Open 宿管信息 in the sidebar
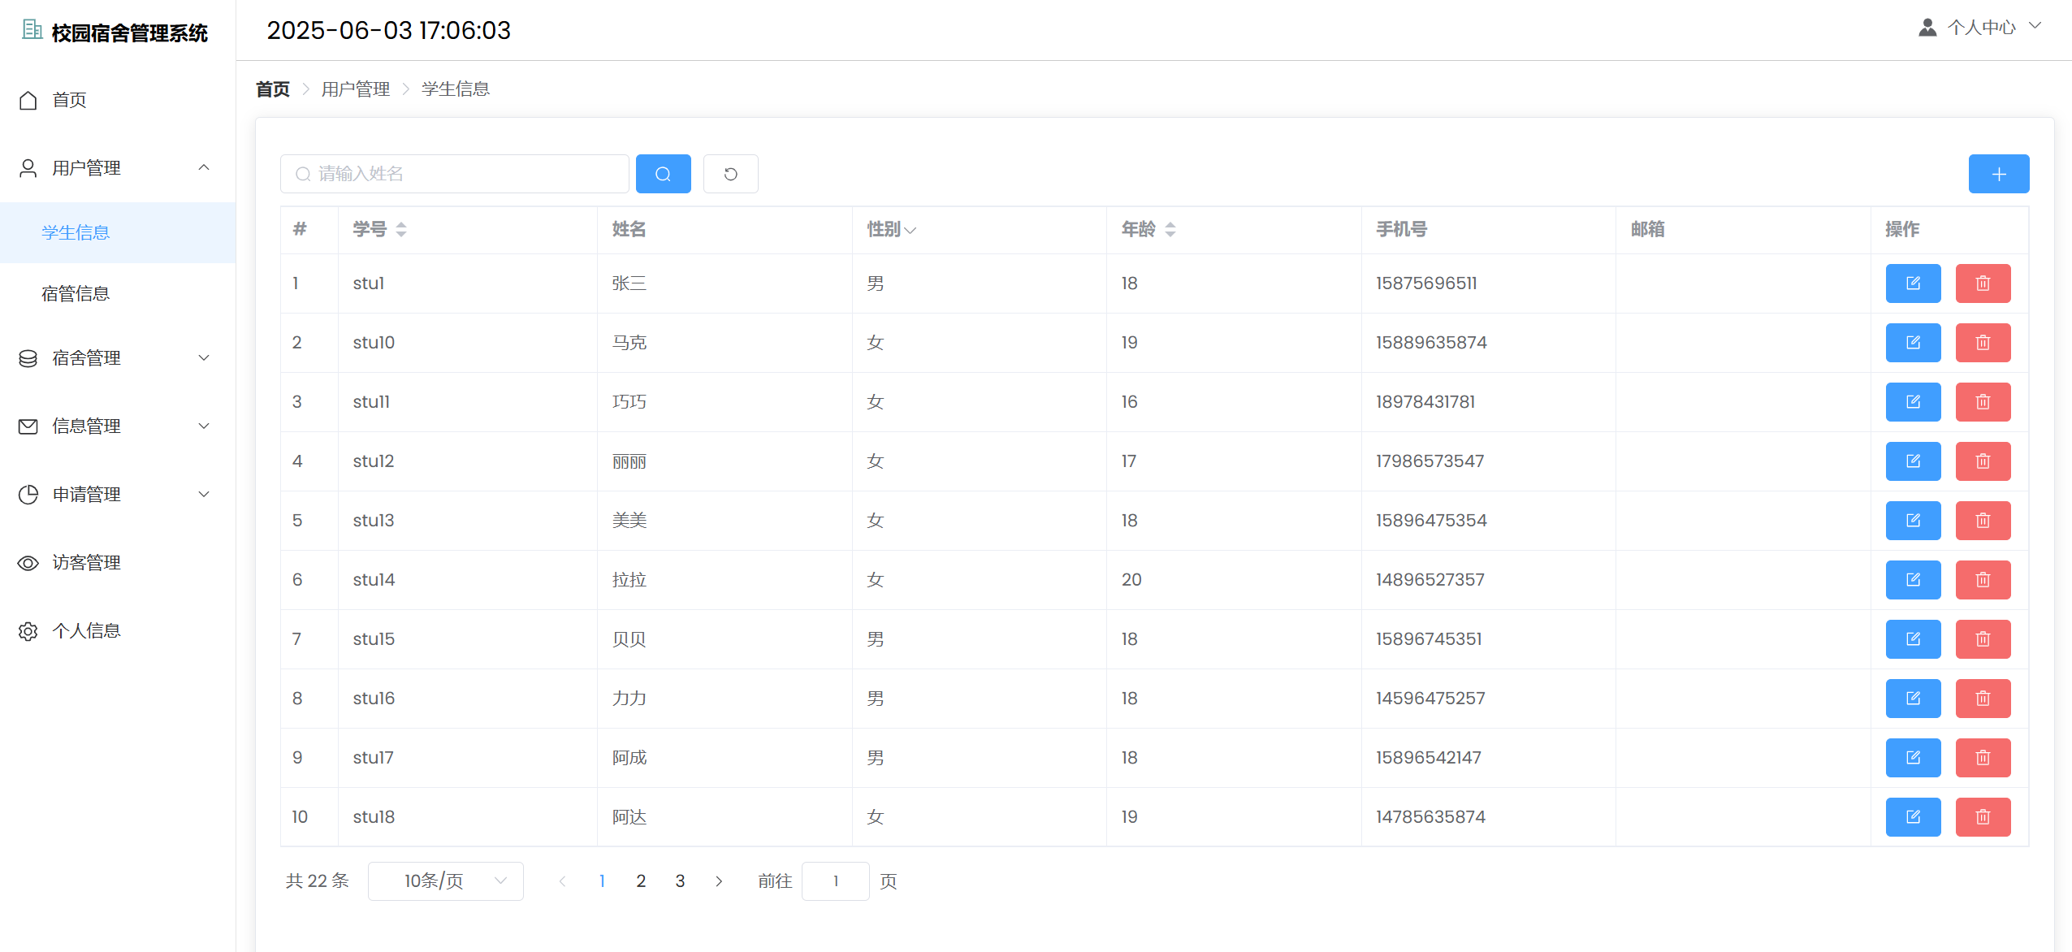Screen dimensions: 2072x952 point(76,293)
